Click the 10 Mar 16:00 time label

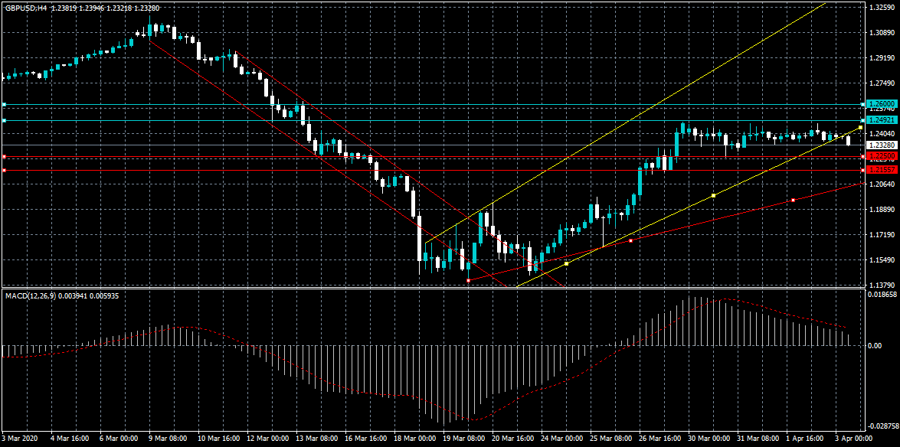click(x=219, y=438)
